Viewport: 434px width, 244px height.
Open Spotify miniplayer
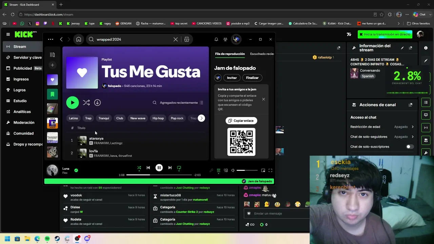click(x=263, y=170)
